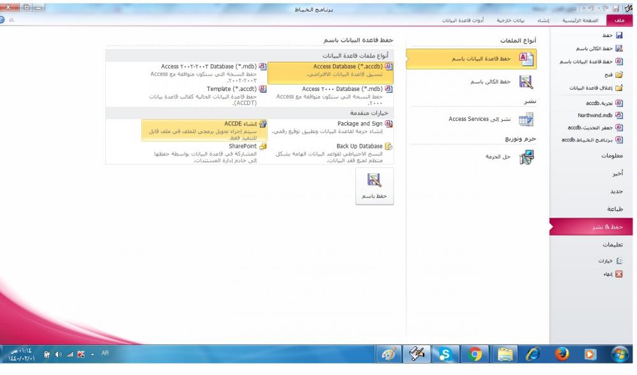This screenshot has width=637, height=375.
Task: Open the recent file برنامج الخياط.accdb
Action: (592, 140)
